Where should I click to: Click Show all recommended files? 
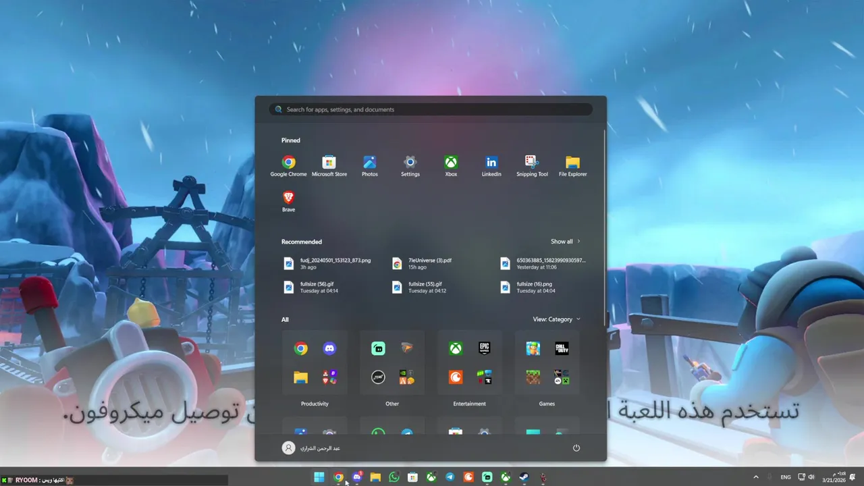(x=565, y=242)
